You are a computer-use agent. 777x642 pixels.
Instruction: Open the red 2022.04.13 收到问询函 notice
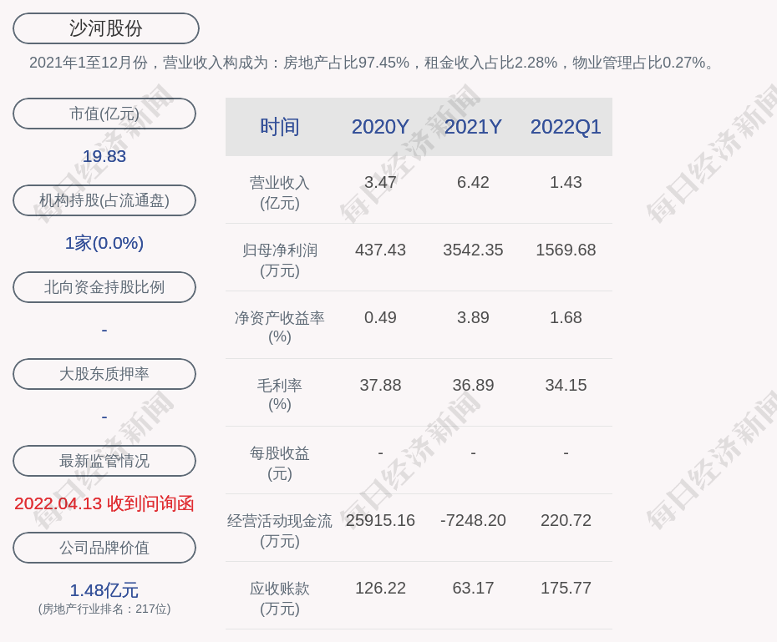point(104,503)
